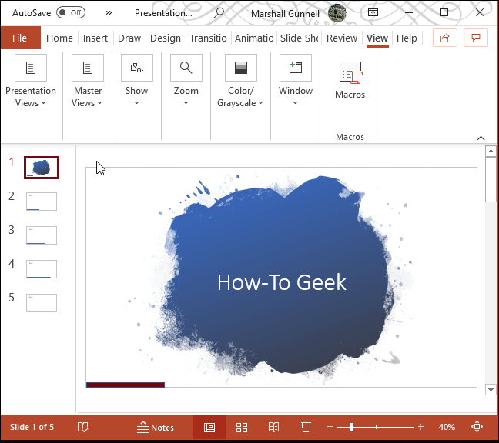Open Ribbon Display Options
499x443 pixels.
coord(373,12)
